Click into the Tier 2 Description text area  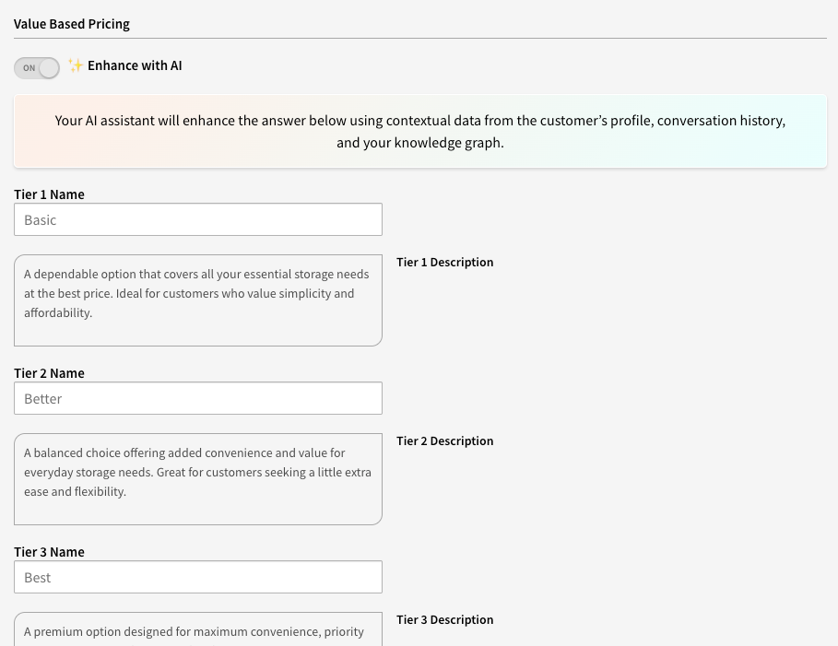pyautogui.click(x=198, y=479)
